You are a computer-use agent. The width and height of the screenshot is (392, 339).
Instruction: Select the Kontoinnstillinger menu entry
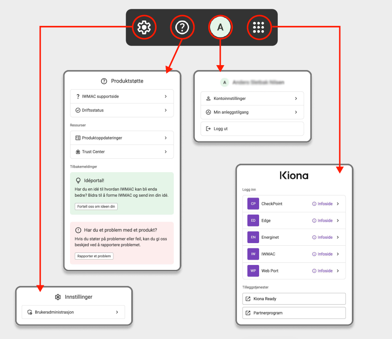[252, 99]
